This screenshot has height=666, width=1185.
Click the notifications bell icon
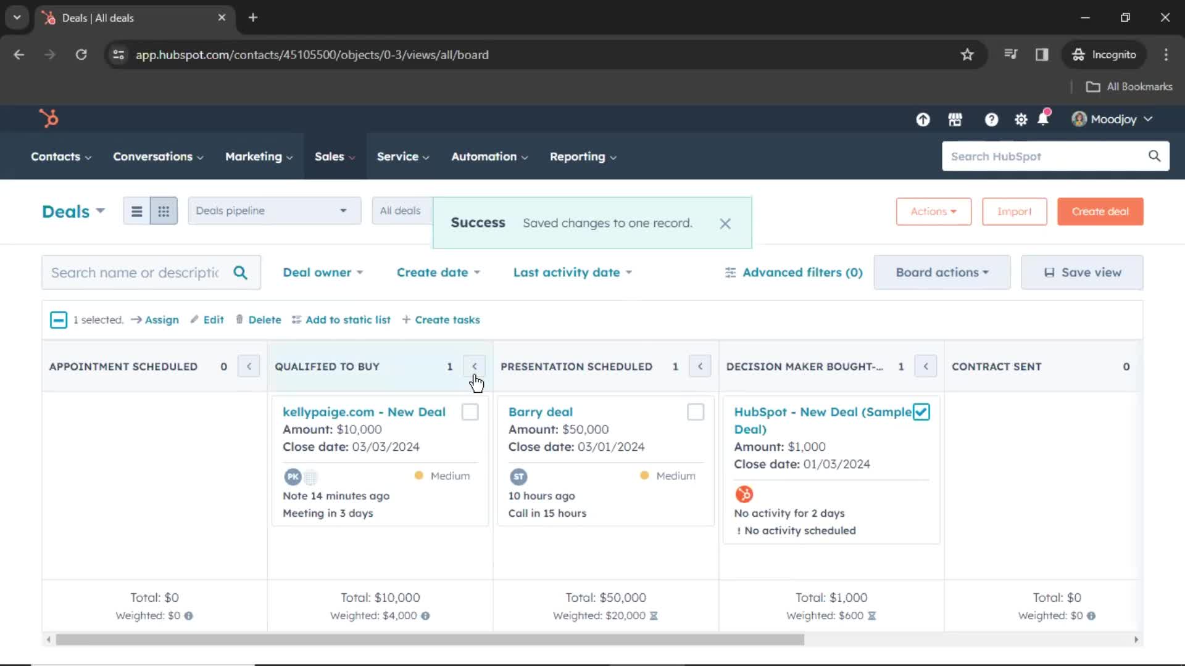click(1044, 119)
